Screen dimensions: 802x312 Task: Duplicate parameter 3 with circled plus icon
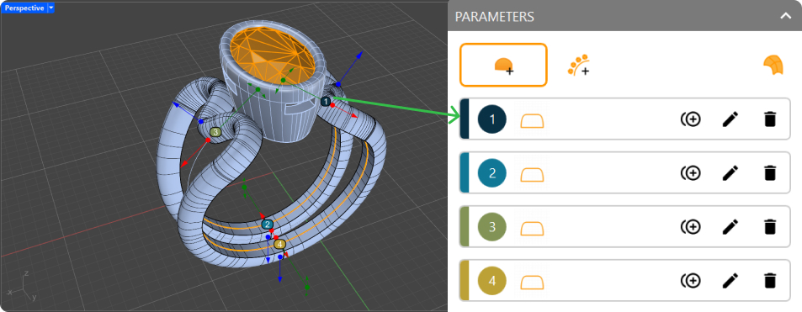pos(691,227)
